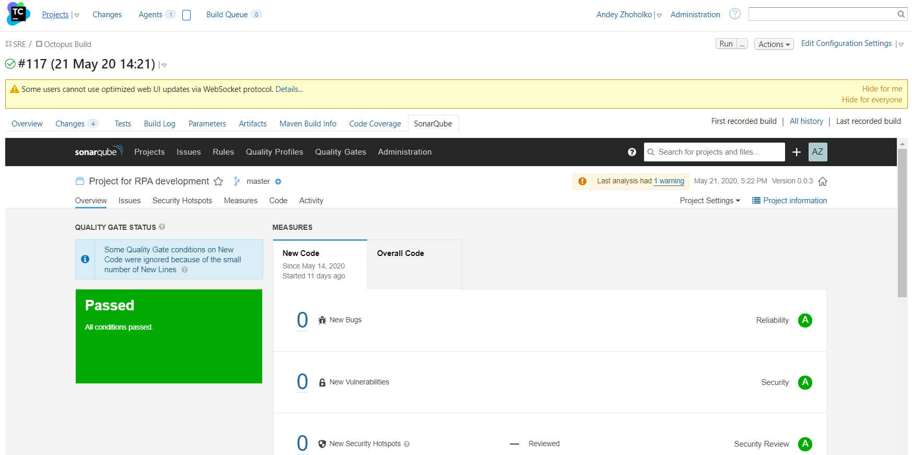Viewport: 912px width, 455px height.
Task: Open Build Queue in TeamCity header
Action: [227, 15]
